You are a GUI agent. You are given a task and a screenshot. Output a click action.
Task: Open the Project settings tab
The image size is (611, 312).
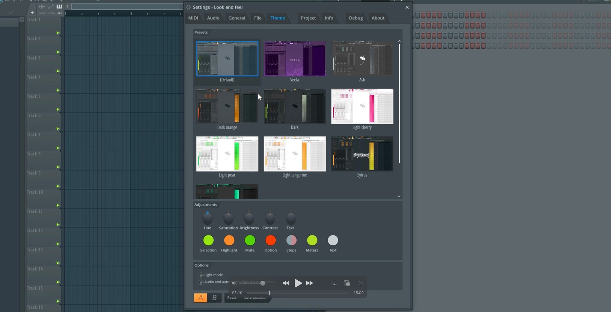[x=308, y=18]
